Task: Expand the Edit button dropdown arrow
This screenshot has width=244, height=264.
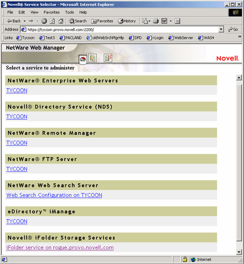Action: click(x=170, y=21)
